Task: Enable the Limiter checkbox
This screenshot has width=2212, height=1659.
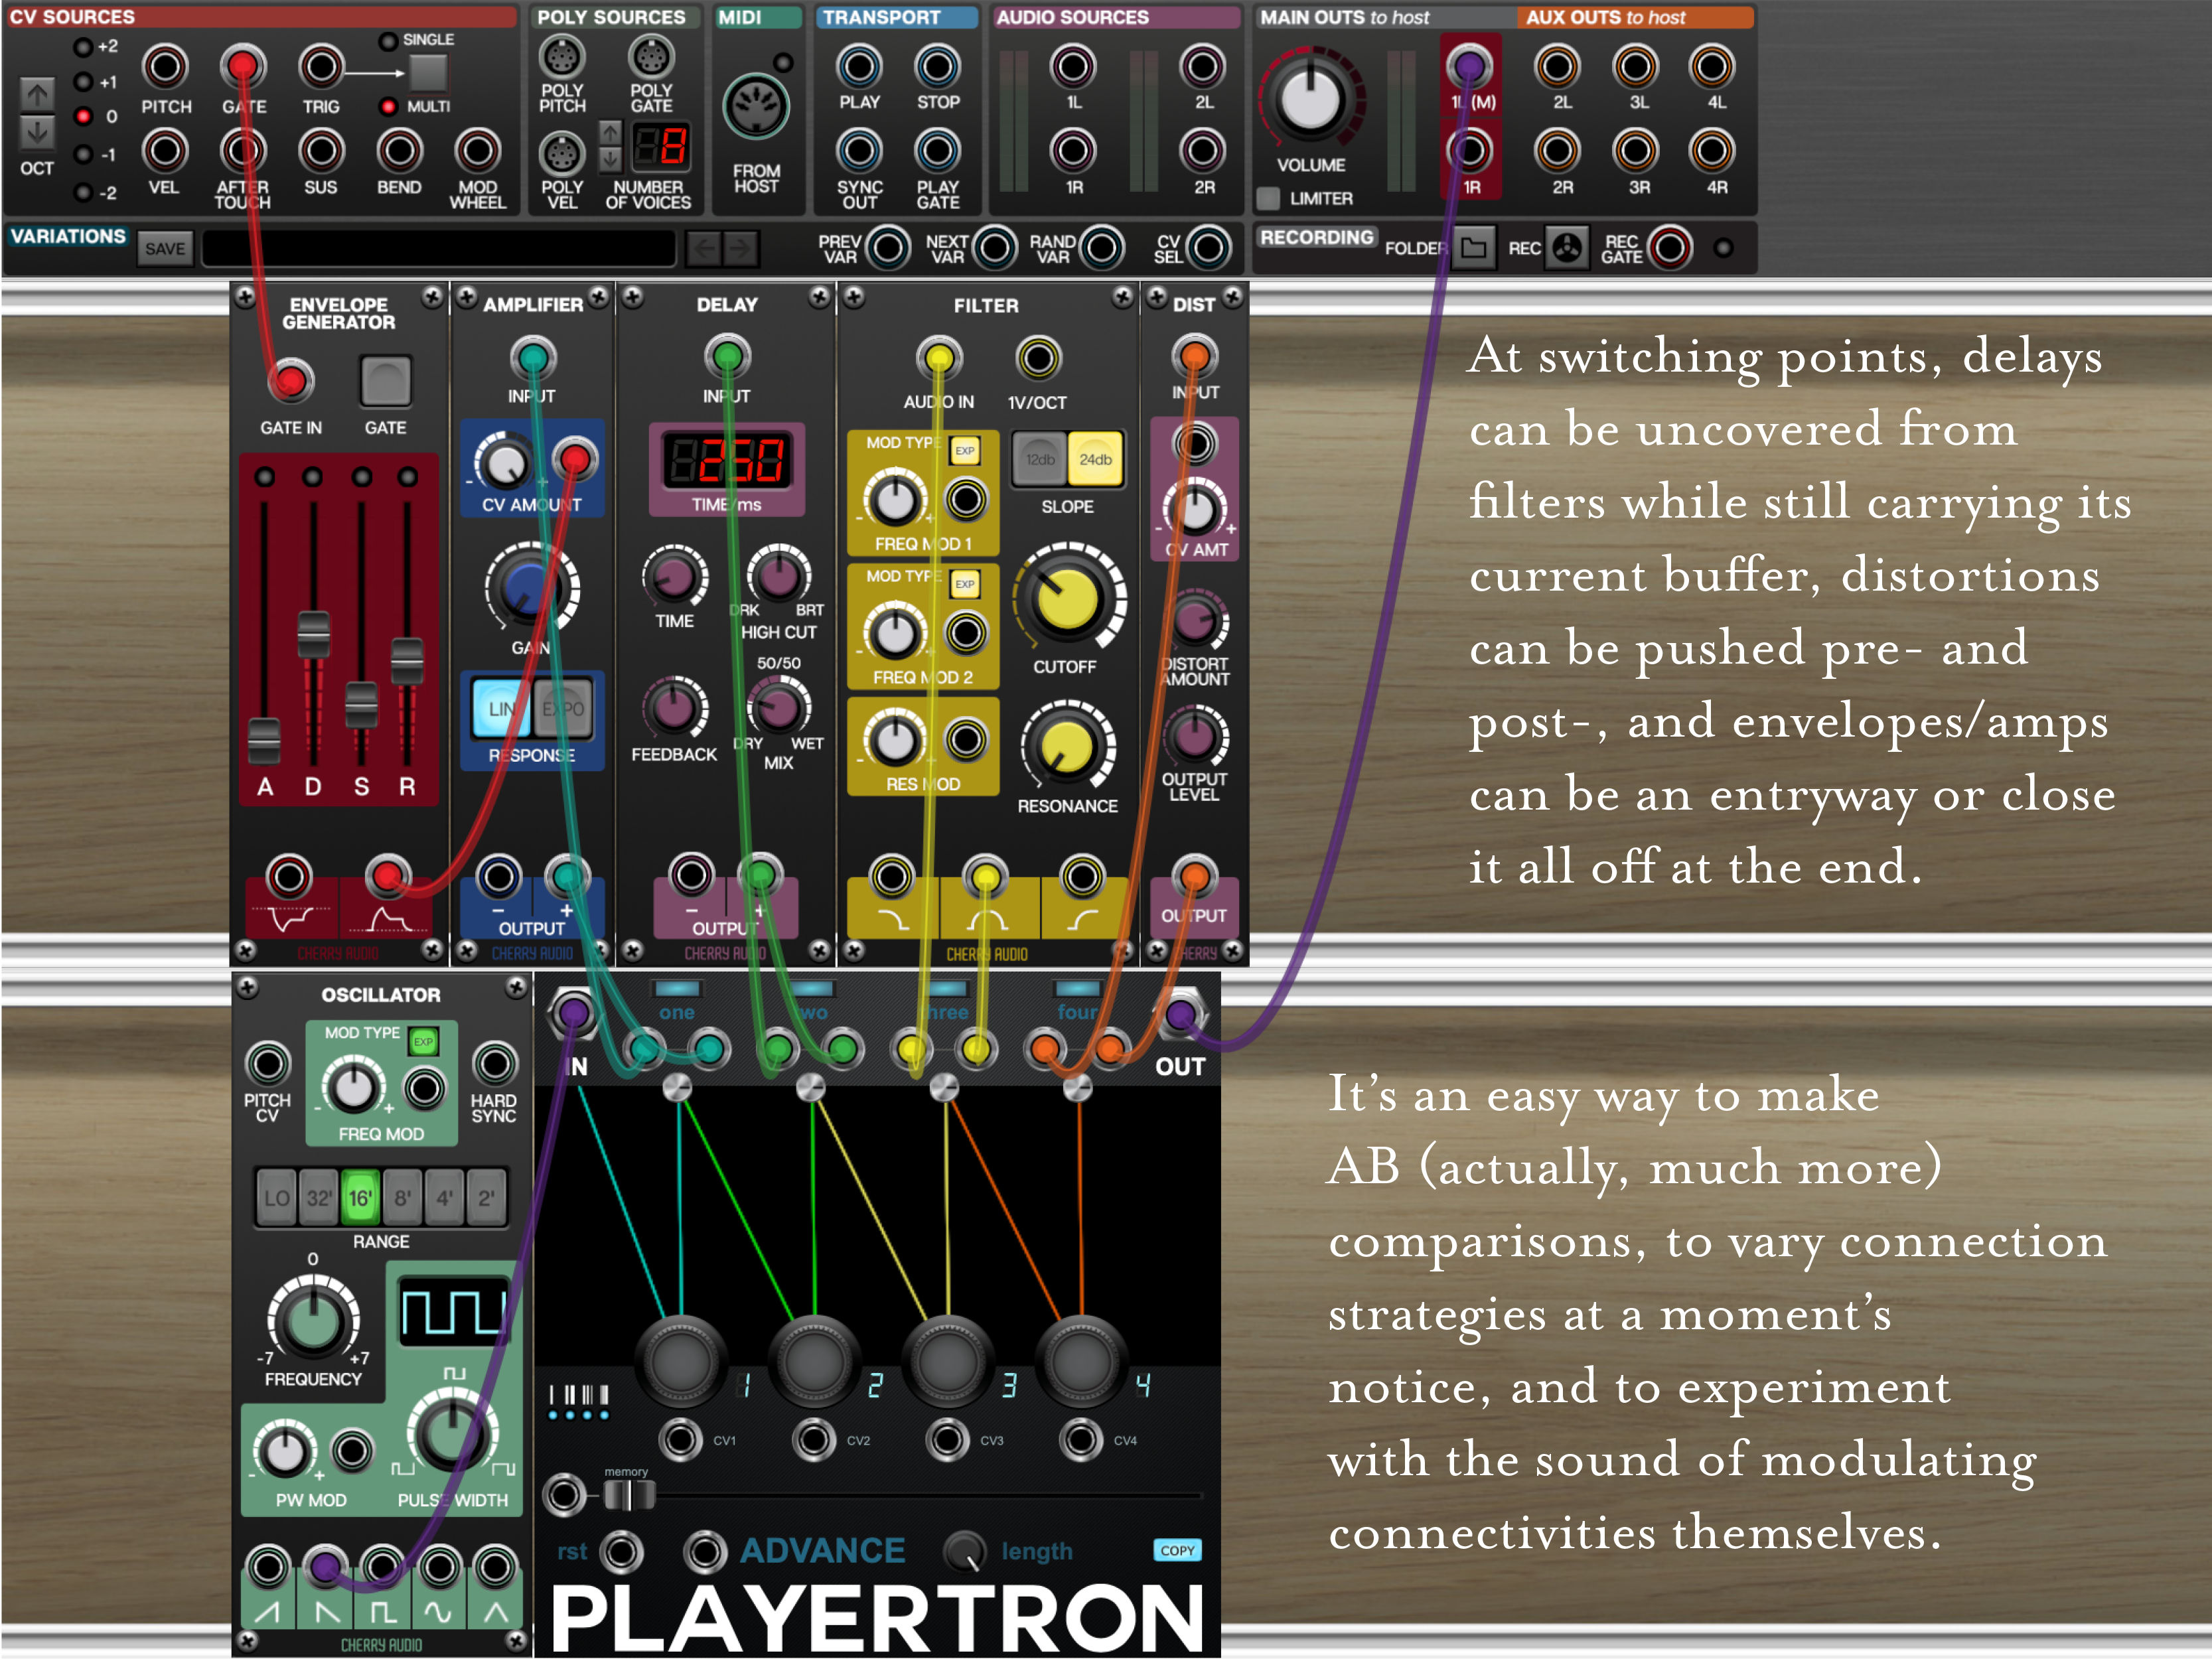Action: pos(1269,198)
